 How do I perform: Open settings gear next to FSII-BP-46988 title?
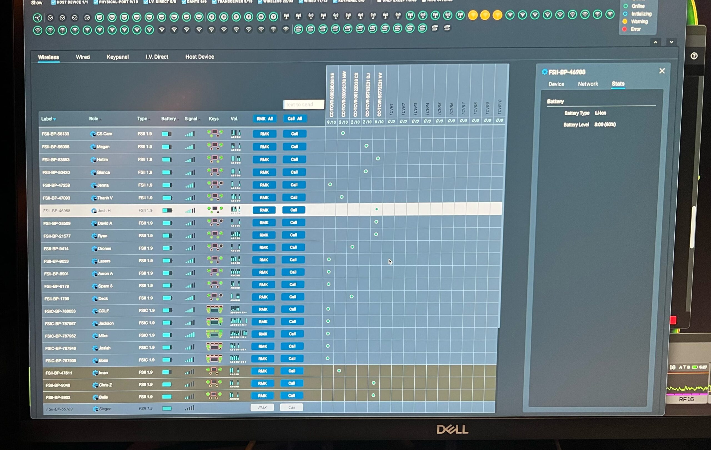pos(544,72)
